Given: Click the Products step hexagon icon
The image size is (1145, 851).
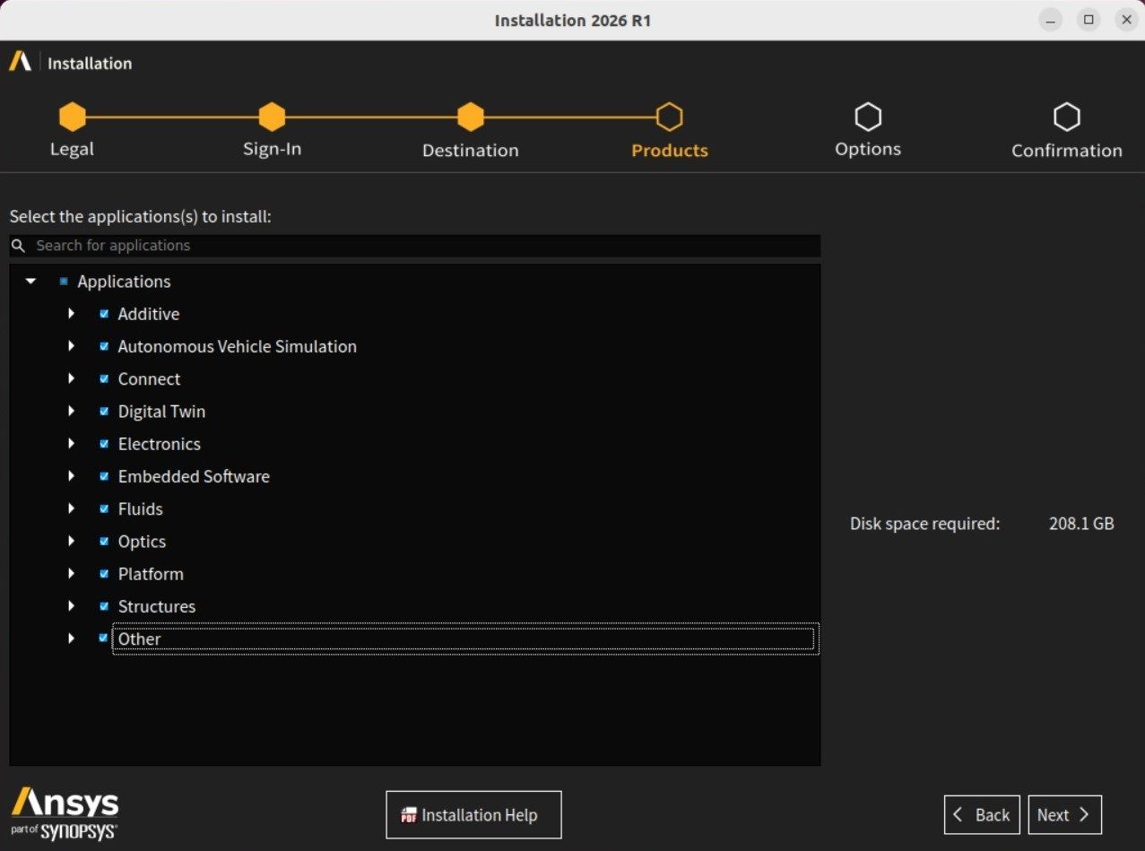Looking at the screenshot, I should pyautogui.click(x=669, y=117).
